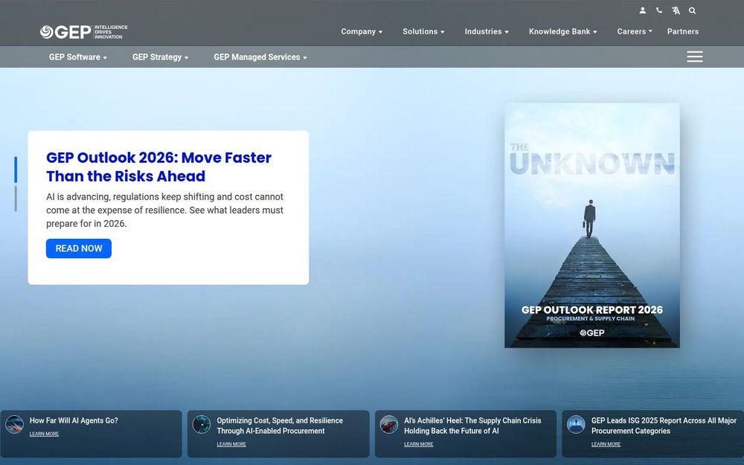
Task: Expand the Knowledge Bank dropdown
Action: click(x=562, y=31)
